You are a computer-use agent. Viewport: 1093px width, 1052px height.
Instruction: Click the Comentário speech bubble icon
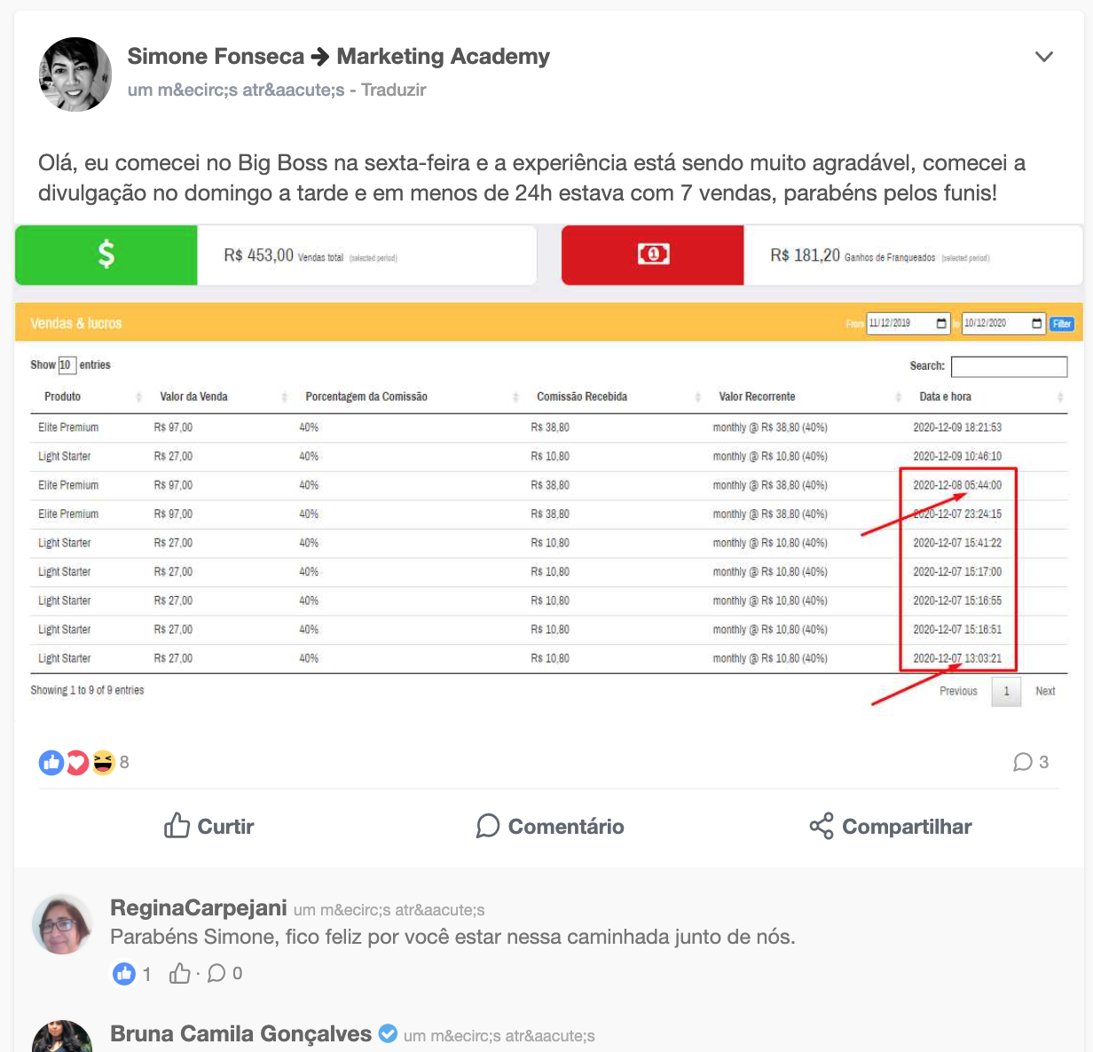pos(488,826)
